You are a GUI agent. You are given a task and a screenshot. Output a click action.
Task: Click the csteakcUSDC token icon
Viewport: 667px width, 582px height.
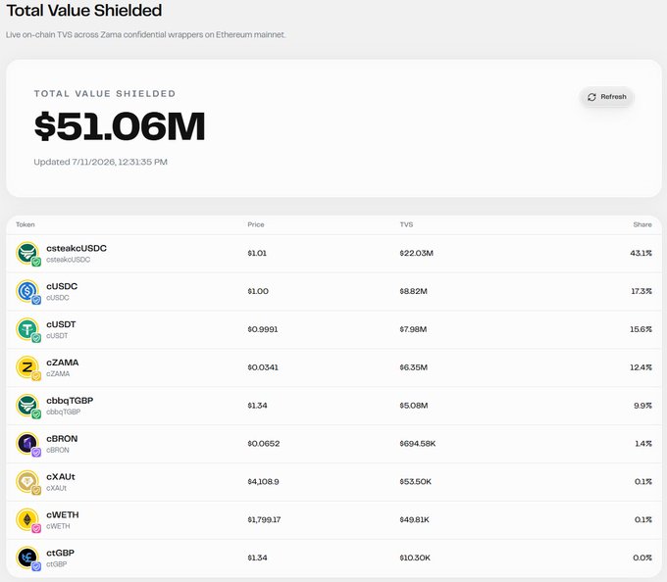[x=28, y=254]
